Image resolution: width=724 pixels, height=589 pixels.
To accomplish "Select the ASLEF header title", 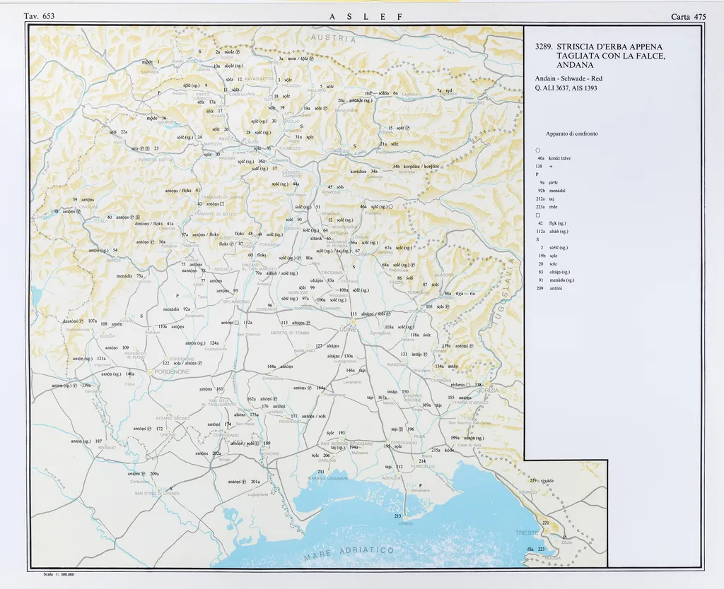I will 366,16.
